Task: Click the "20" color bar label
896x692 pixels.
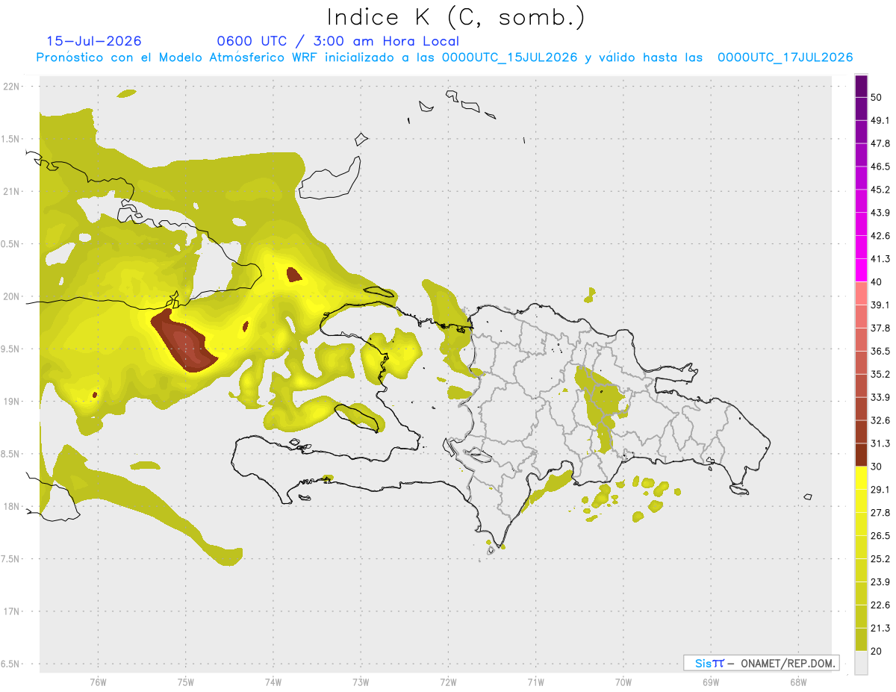Action: 877,652
